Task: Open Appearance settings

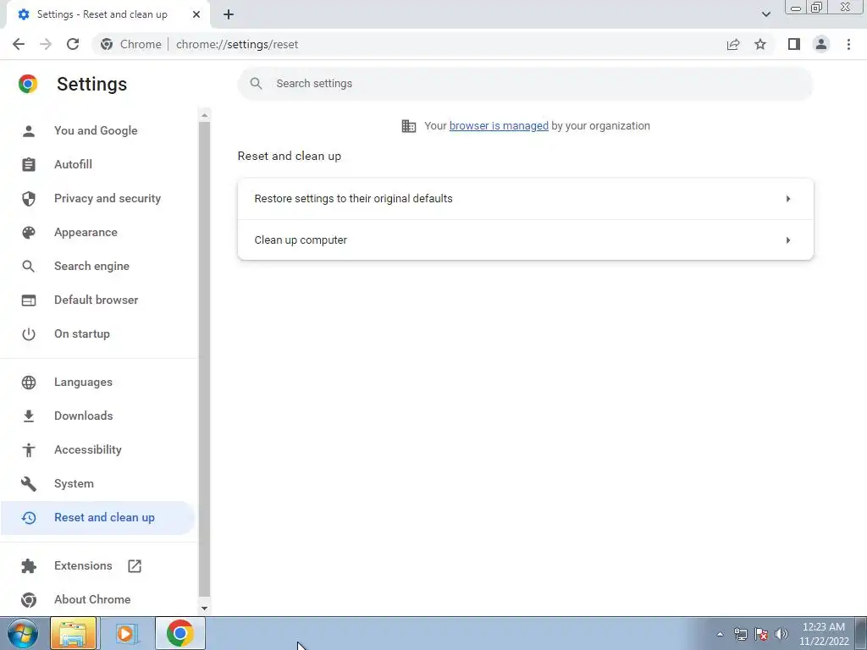Action: tap(97, 232)
